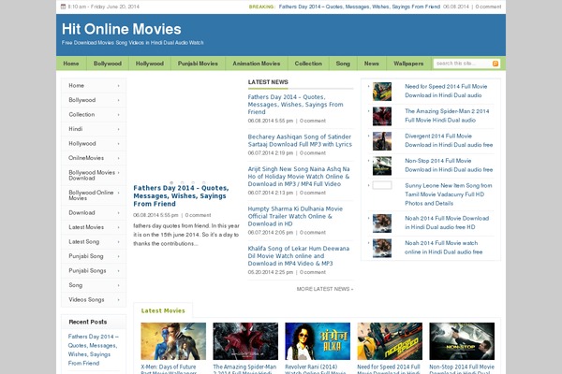This screenshot has height=374, width=562.
Task: Open the Becharey Aashiqan Song news link
Action: click(x=300, y=140)
